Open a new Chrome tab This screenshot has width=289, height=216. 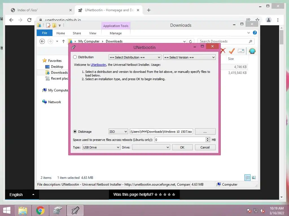[149, 10]
